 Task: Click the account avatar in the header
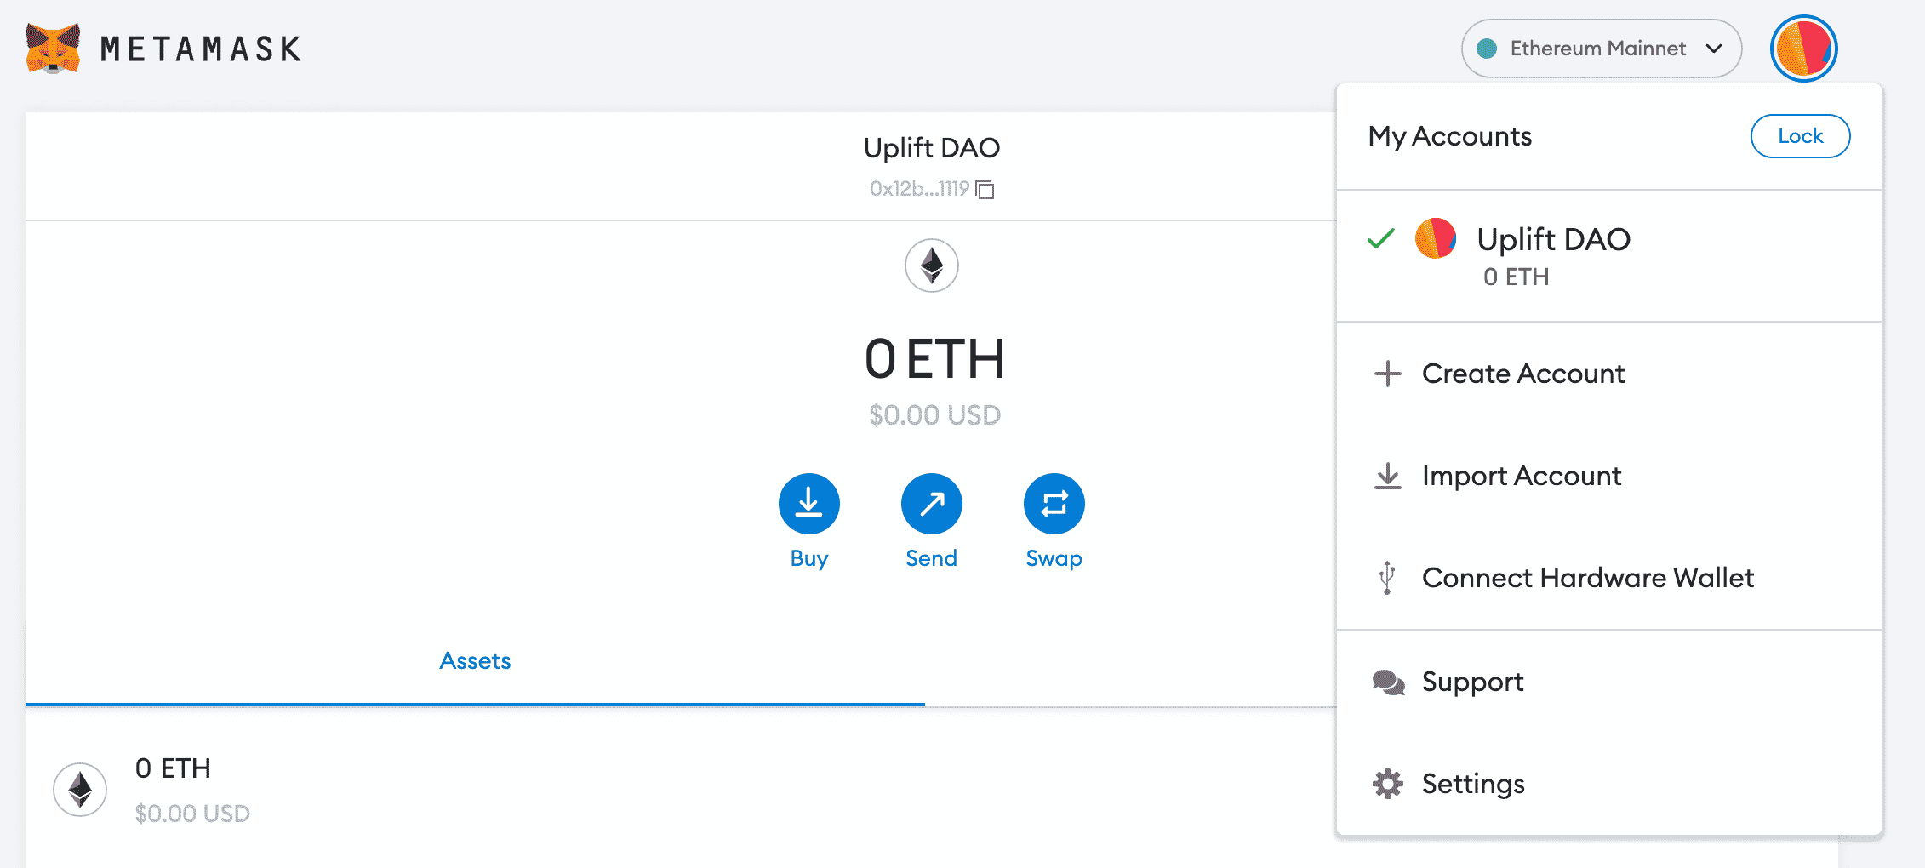coord(1803,49)
